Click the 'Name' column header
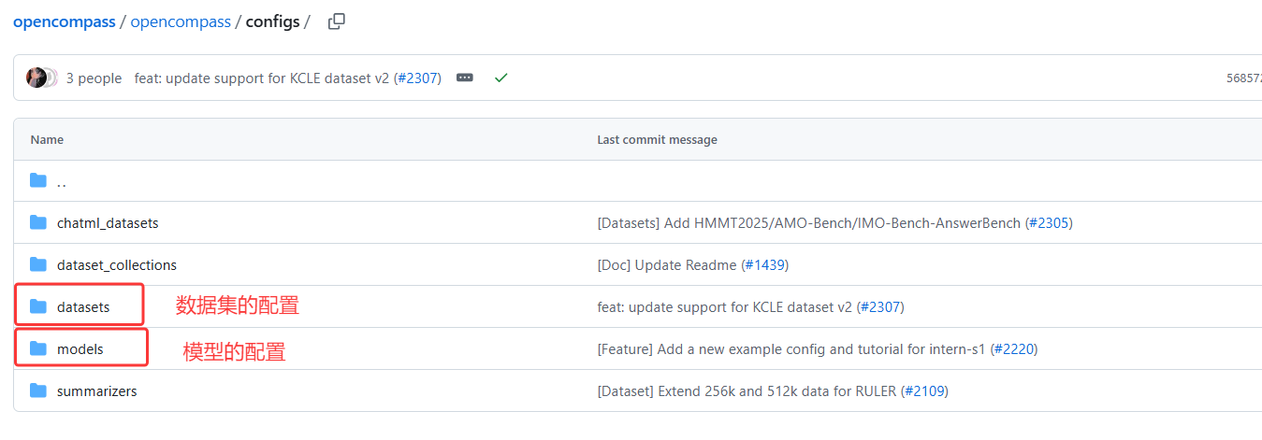Image resolution: width=1262 pixels, height=440 pixels. pos(47,139)
